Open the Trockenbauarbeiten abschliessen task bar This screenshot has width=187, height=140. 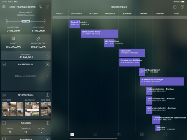click(x=156, y=120)
